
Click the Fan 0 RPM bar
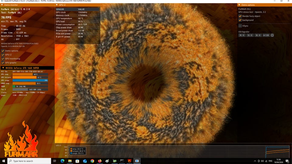pyautogui.click(x=30, y=89)
